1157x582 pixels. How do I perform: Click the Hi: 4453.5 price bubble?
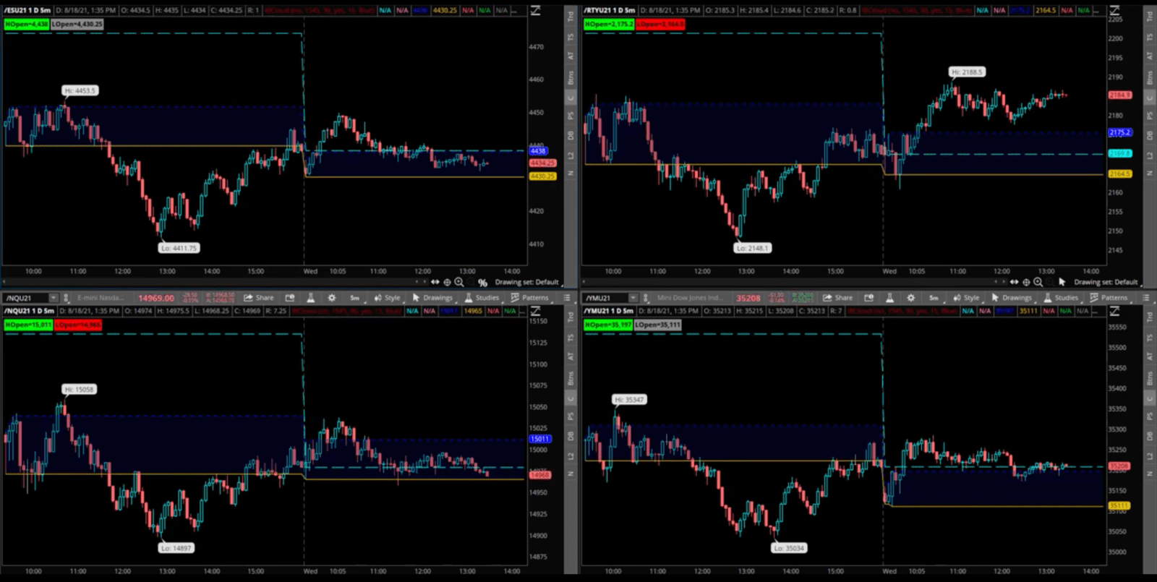click(80, 90)
